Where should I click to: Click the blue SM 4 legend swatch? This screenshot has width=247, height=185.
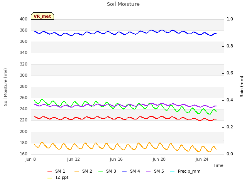124,172
